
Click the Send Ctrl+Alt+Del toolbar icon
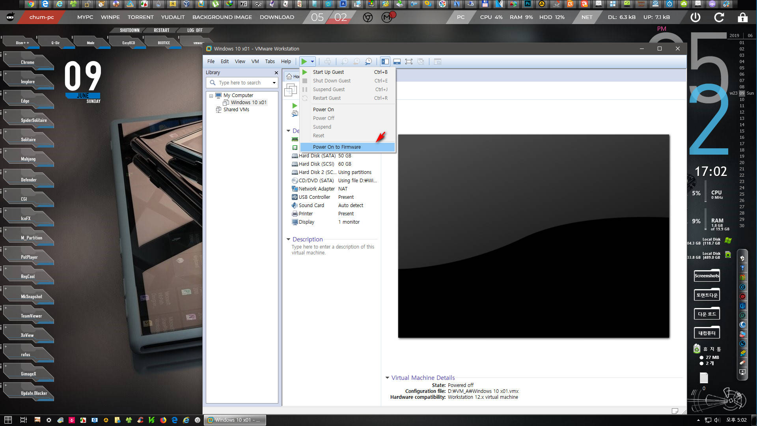coord(327,62)
